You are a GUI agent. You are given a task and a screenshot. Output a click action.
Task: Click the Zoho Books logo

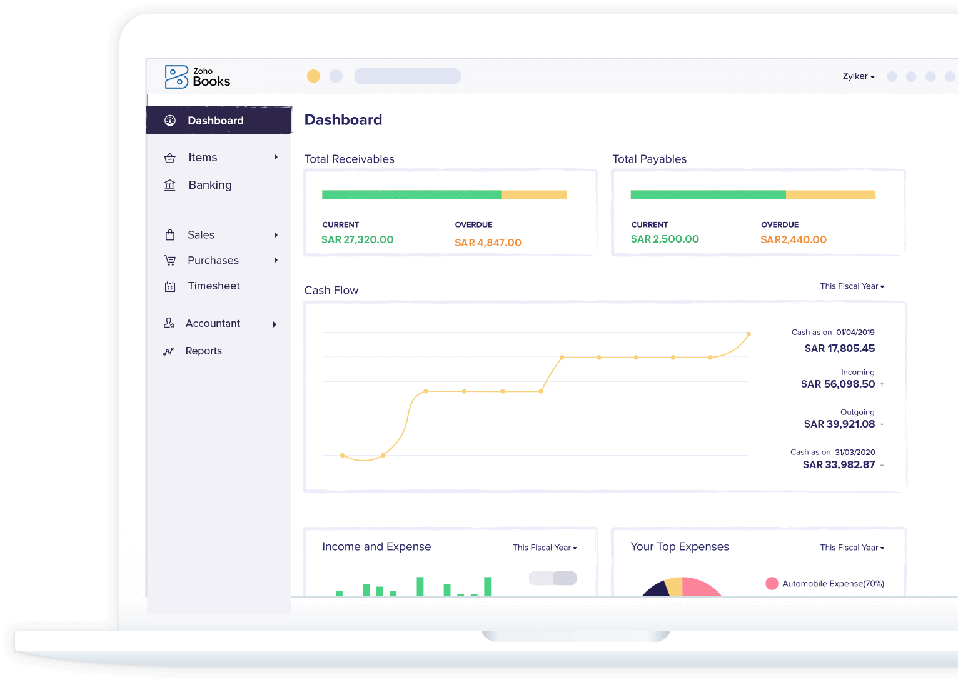197,76
